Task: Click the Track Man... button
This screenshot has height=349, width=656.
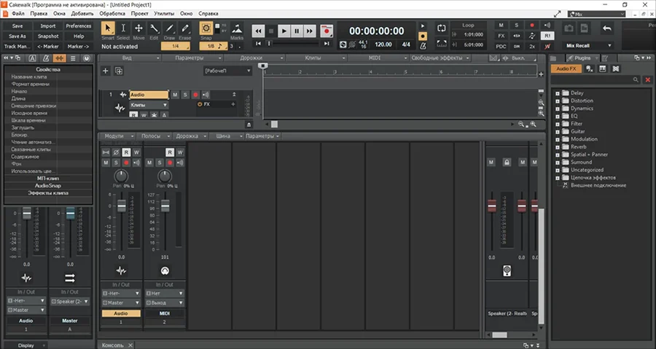Action: coord(17,47)
